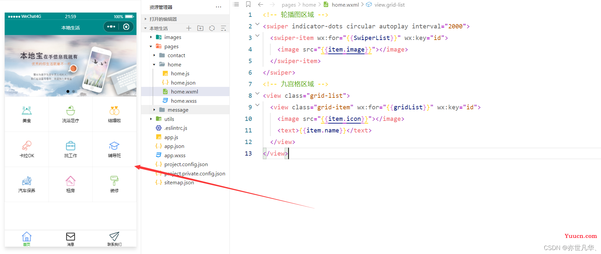Click the swiper banner image
This screenshot has width=601, height=254.
(x=70, y=66)
